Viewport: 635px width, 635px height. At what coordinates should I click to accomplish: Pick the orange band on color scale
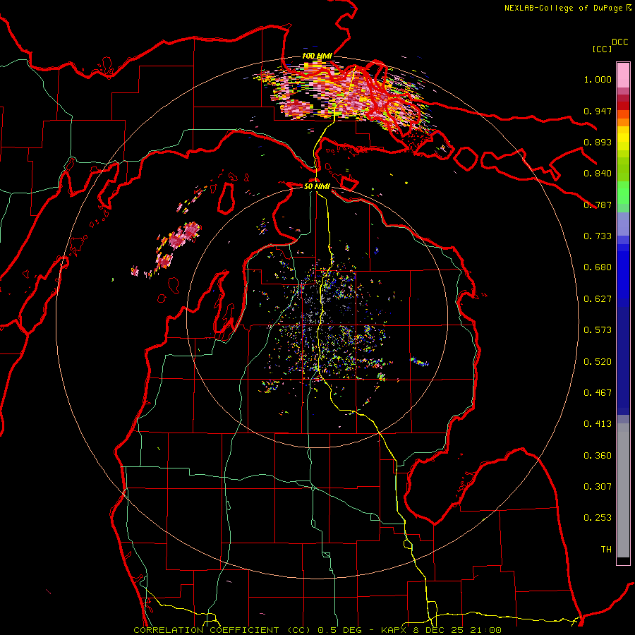point(623,122)
